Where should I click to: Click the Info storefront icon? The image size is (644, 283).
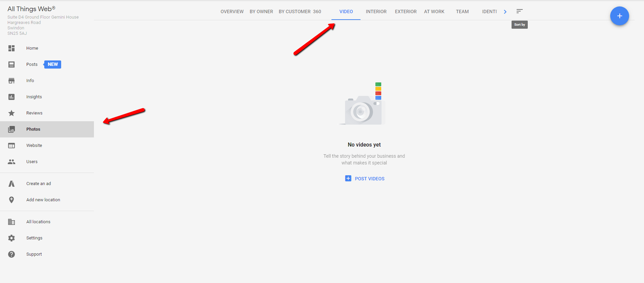(11, 81)
